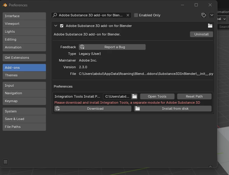Open the Lights preferences tab
The width and height of the screenshot is (229, 175).
(24, 32)
